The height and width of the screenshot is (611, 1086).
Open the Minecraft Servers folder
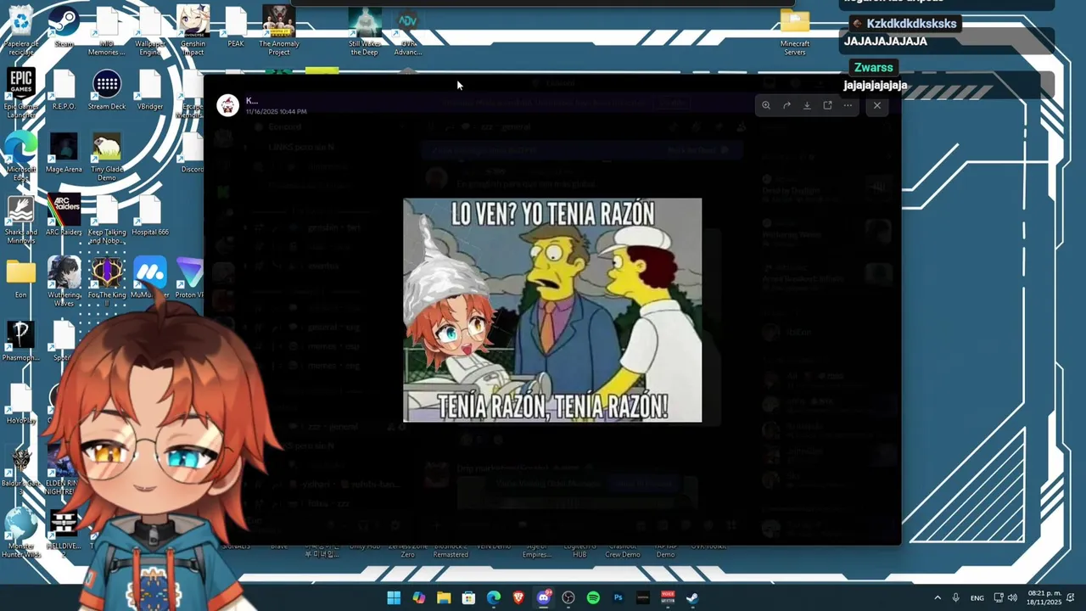pos(795,31)
